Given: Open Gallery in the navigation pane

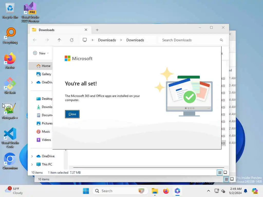Looking at the screenshot, I should click(x=44, y=74).
